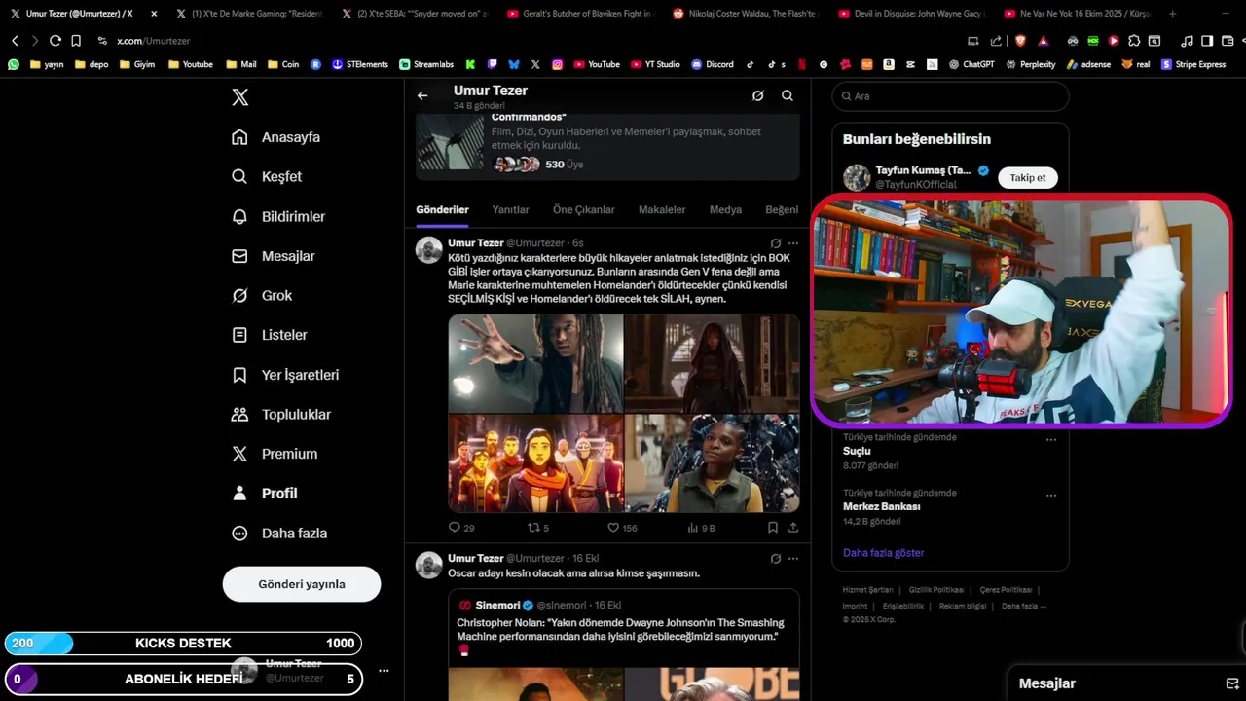The height and width of the screenshot is (701, 1246).
Task: Expand the Mesajlar drawer at the bottom
Action: tap(1126, 683)
